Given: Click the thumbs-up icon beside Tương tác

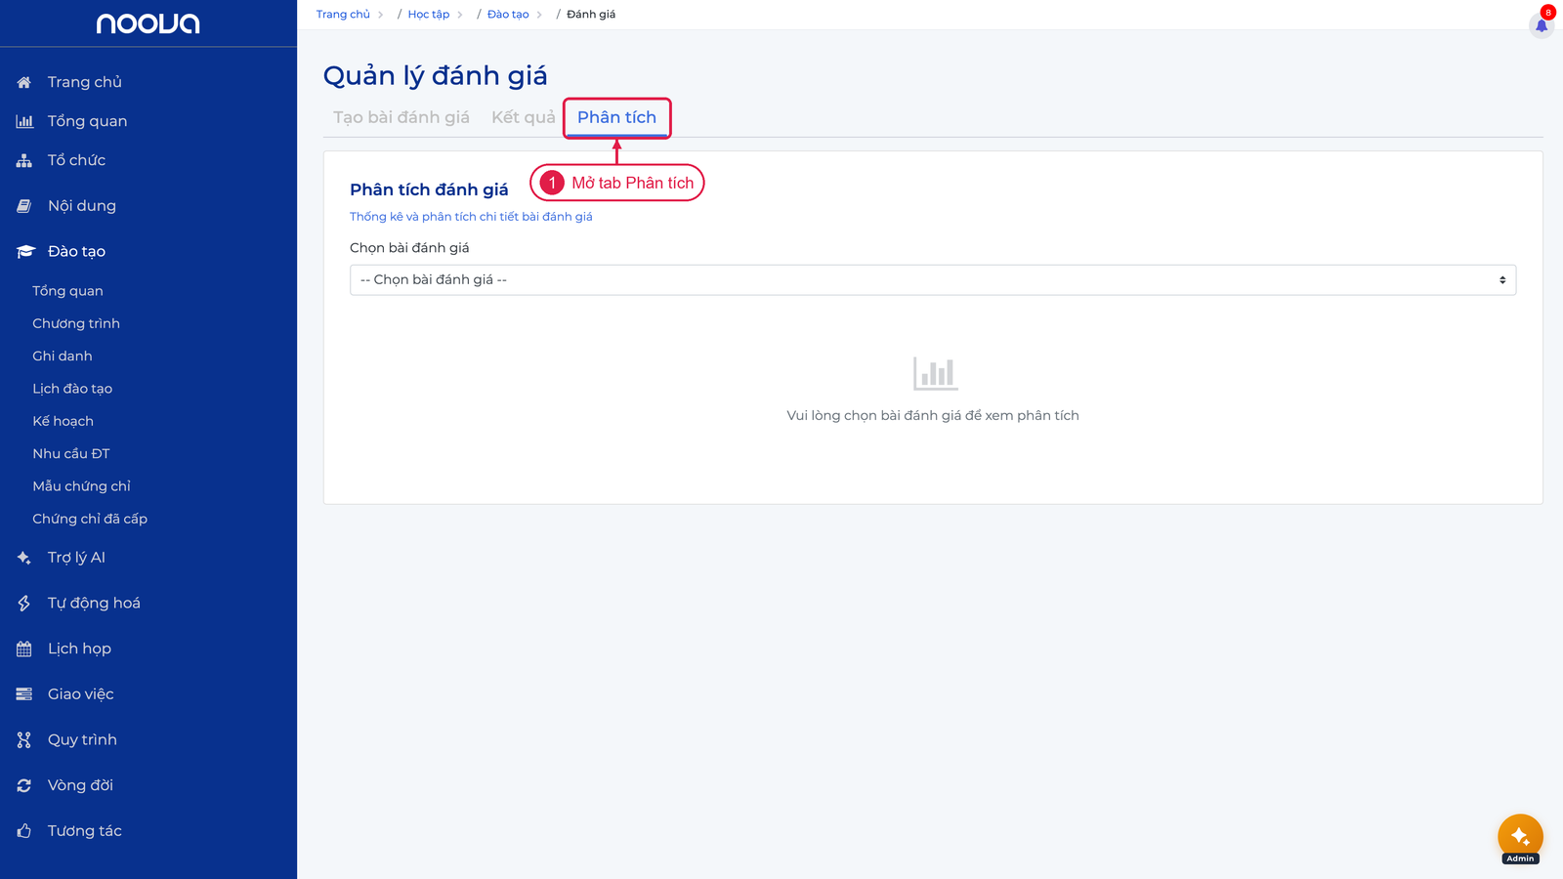Looking at the screenshot, I should 24,831.
